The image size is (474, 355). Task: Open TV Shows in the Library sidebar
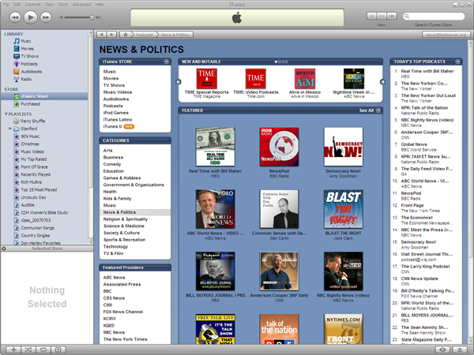coord(30,56)
